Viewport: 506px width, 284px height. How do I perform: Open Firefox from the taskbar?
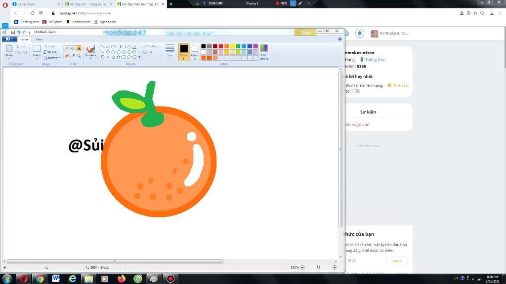(x=122, y=279)
